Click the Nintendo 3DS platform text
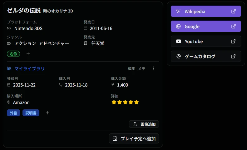247x150 pixels. (x=28, y=28)
